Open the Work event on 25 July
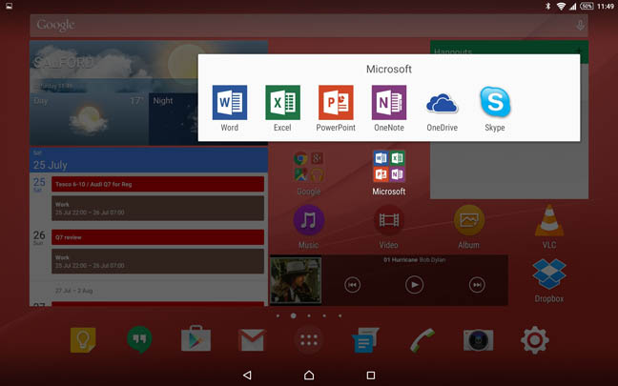 click(x=157, y=208)
